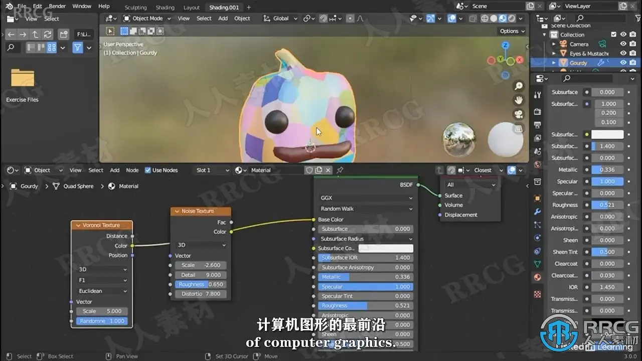Select rendered viewport shading mode
The height and width of the screenshot is (361, 642).
(512, 19)
